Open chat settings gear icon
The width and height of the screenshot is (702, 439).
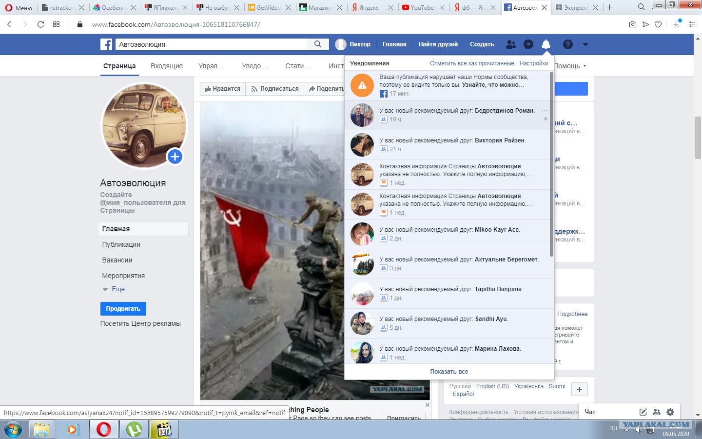tap(670, 412)
